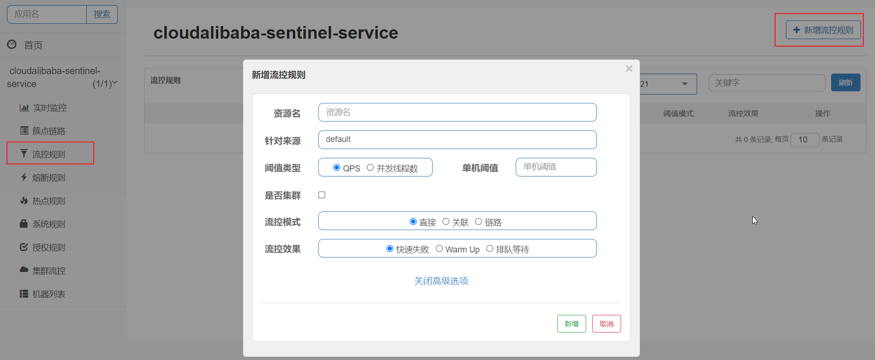
Task: Select the 并发线程数 radio button
Action: point(371,168)
